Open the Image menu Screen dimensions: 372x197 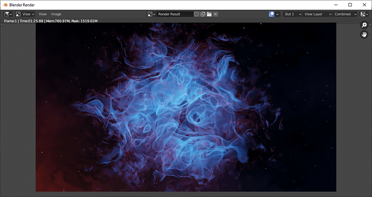click(56, 14)
